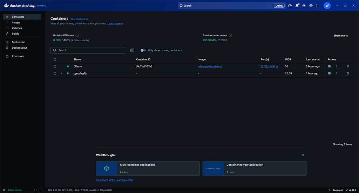Screen dimensions: 359x193
Task: Pause the Docker engine in the status bar
Action: [35, 190]
